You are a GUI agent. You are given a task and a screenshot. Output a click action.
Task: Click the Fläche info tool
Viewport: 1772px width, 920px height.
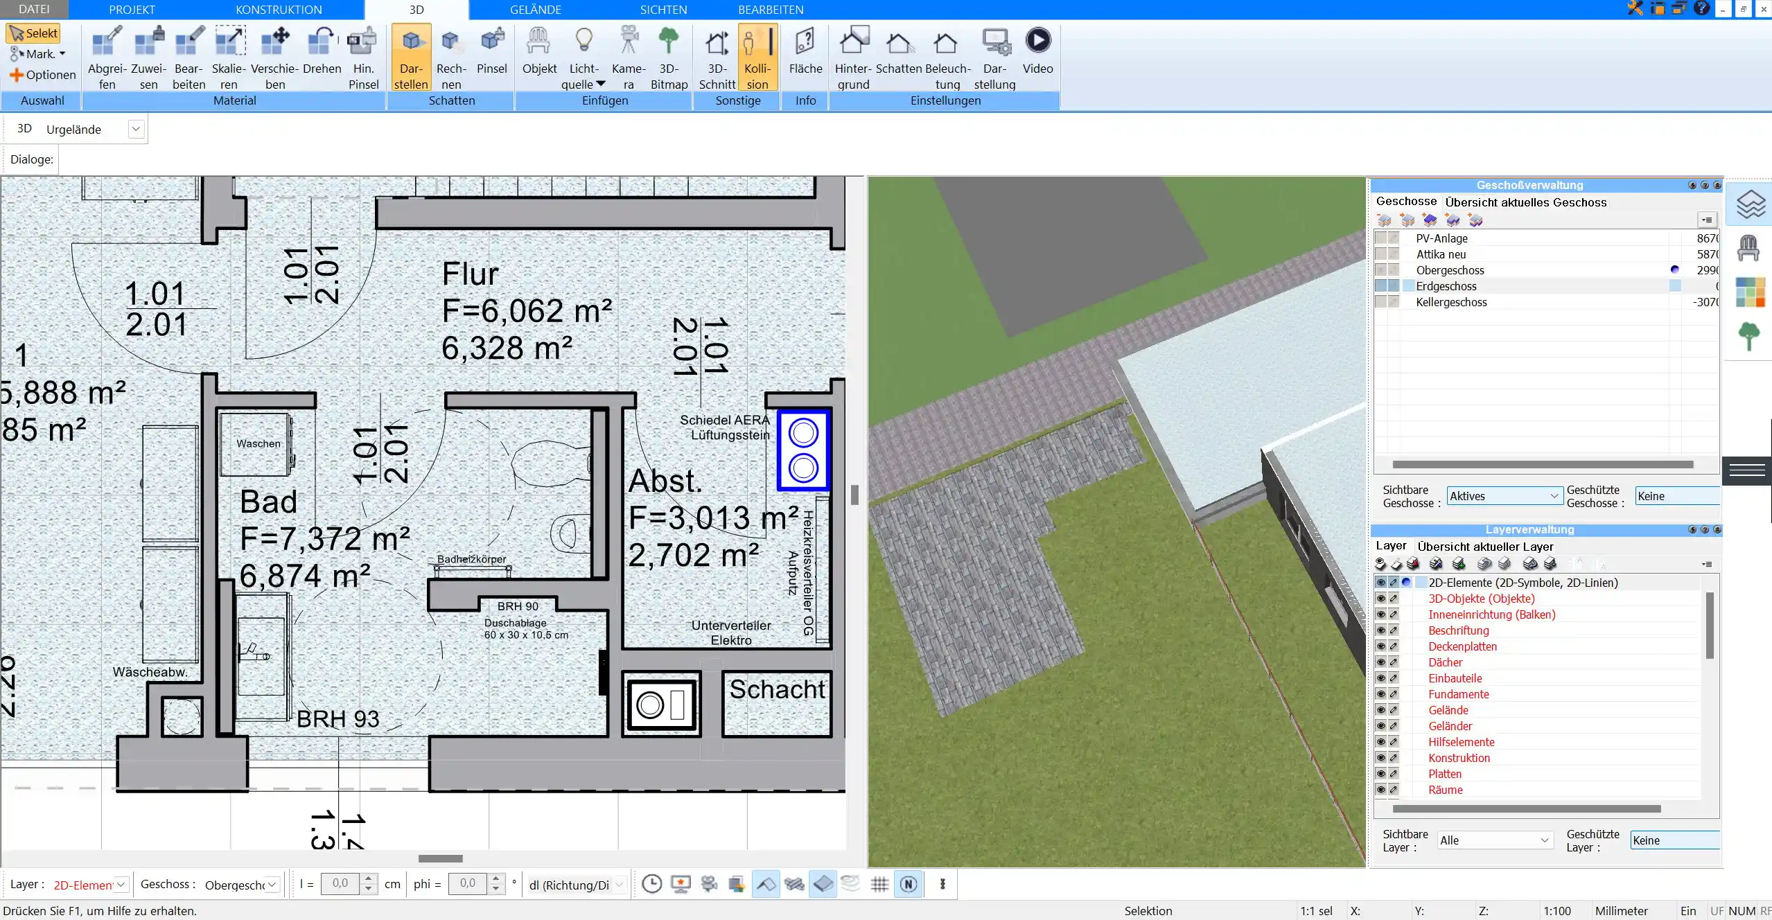805,51
